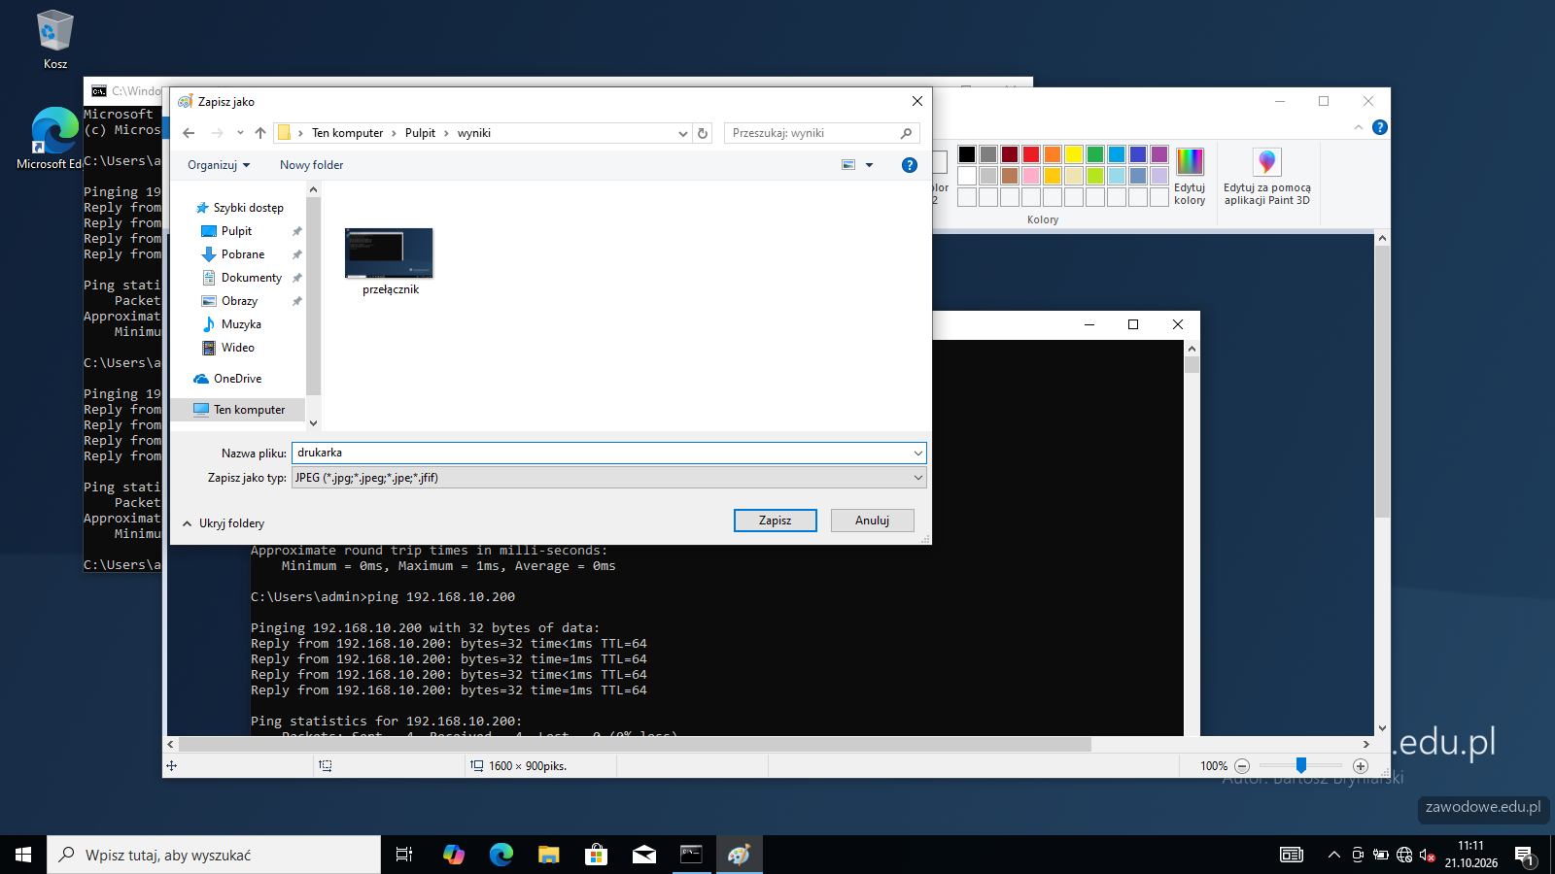Collapse folders with Ukryj foldery
This screenshot has height=874, width=1555.
pyautogui.click(x=224, y=523)
